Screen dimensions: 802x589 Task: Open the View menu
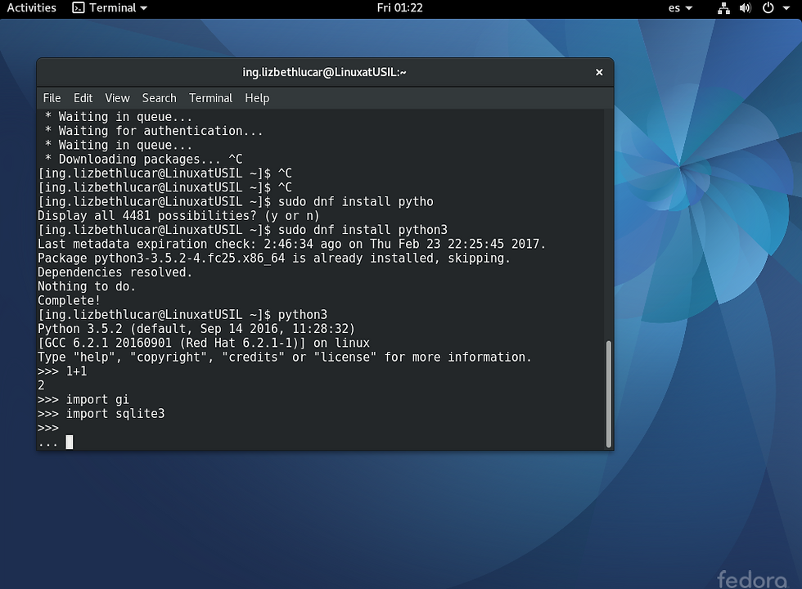[117, 98]
